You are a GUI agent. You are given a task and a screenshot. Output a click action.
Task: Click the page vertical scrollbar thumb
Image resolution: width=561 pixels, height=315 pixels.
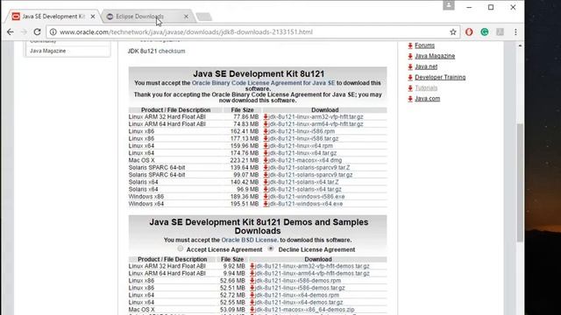tap(520, 182)
